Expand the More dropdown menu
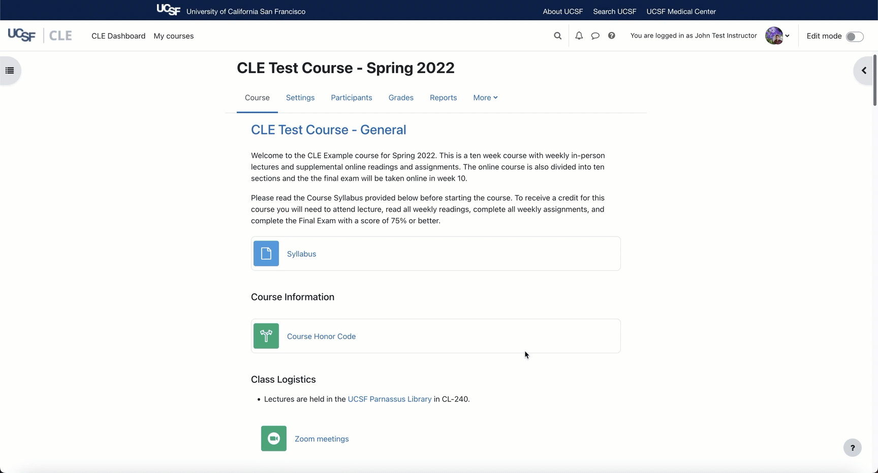 click(485, 98)
